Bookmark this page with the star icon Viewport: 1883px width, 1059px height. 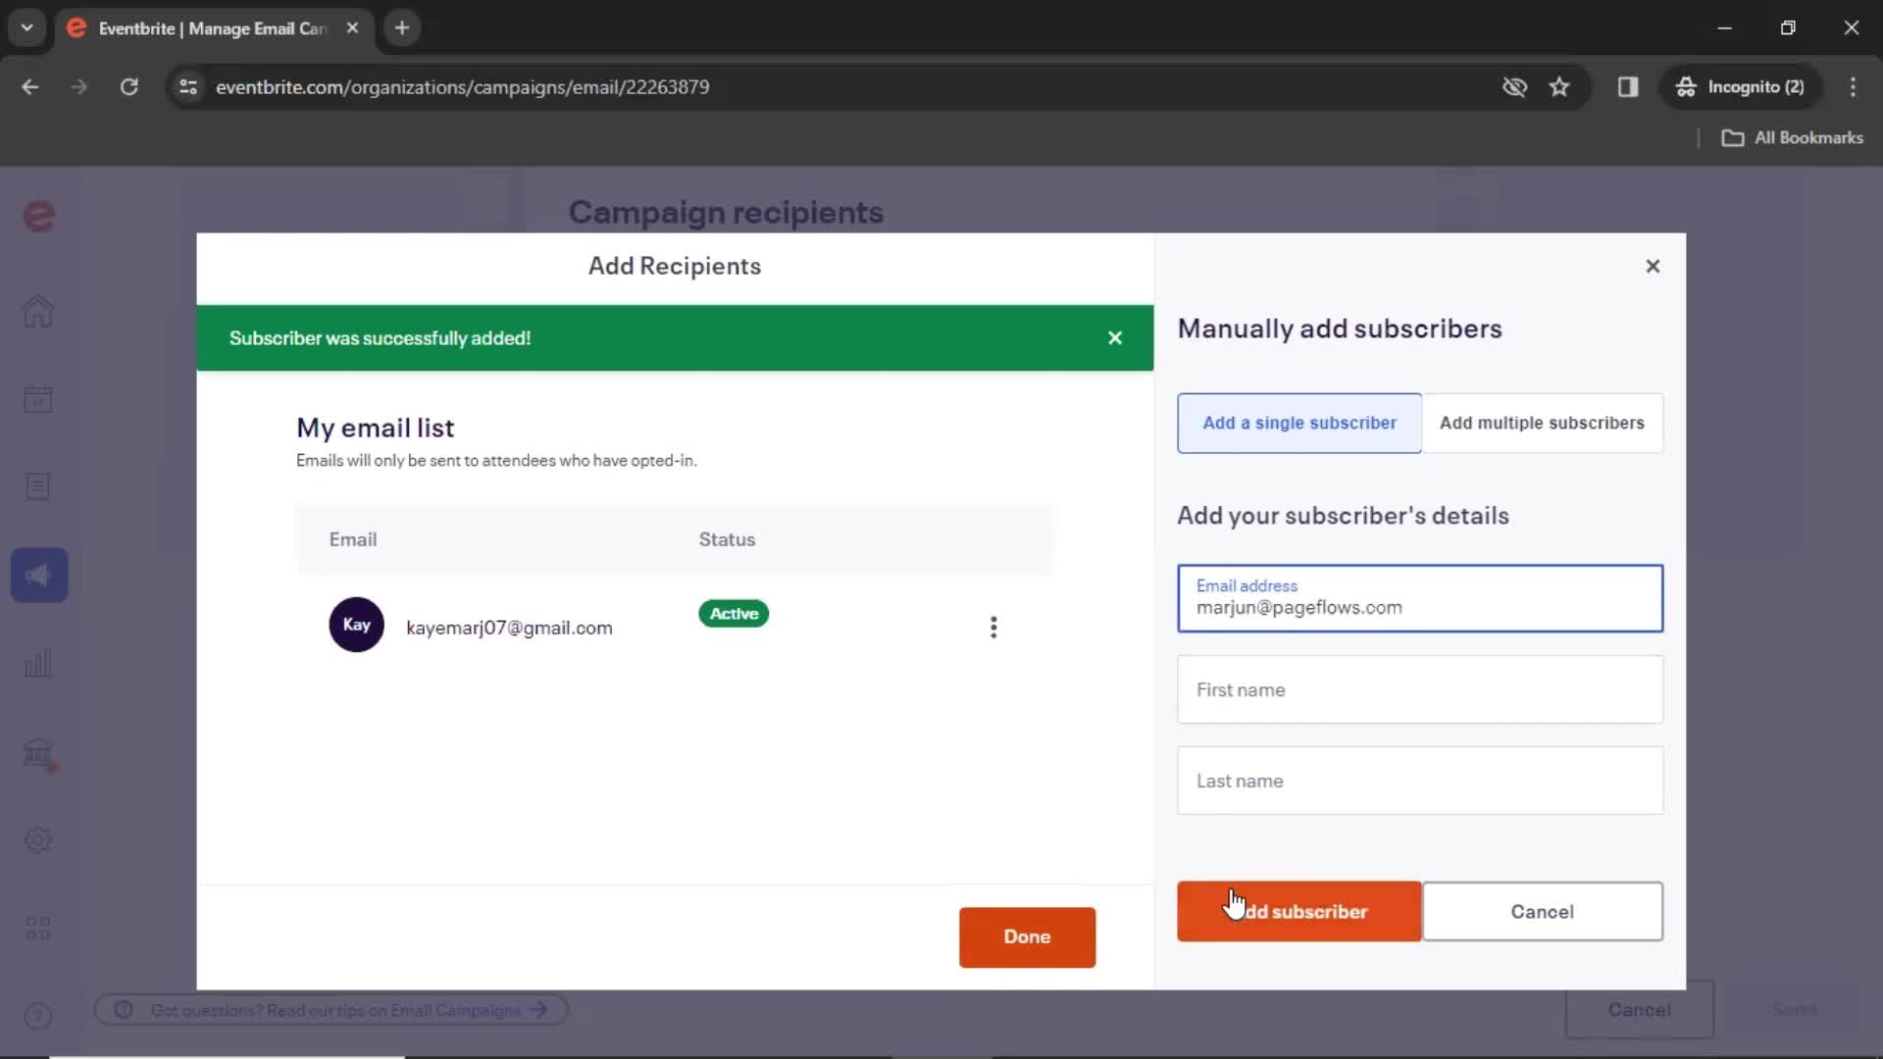click(x=1559, y=87)
